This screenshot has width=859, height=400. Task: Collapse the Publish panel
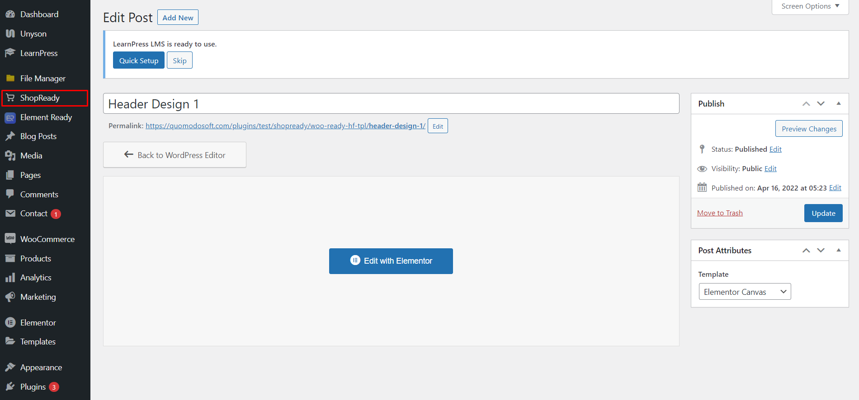coord(839,104)
